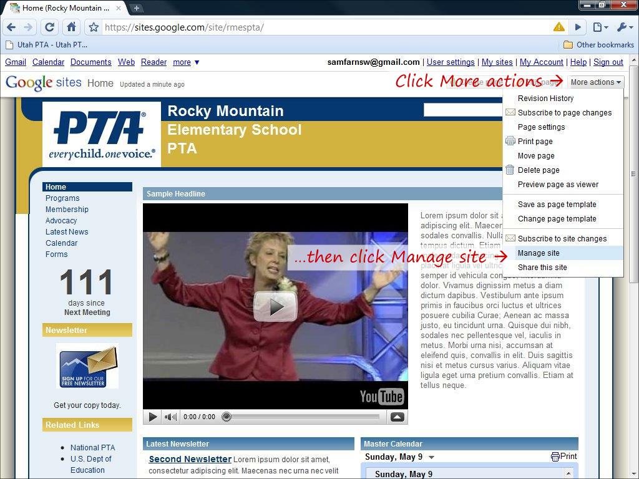Select Subscribe to site changes
639x479 pixels.
tap(562, 239)
